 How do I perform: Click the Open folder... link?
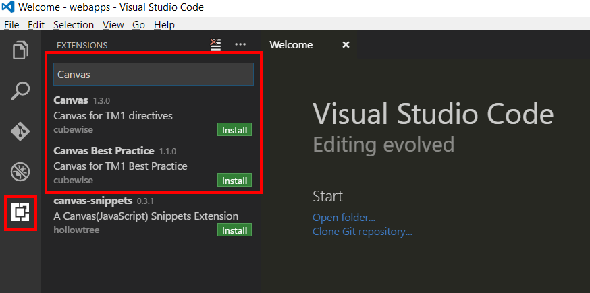(x=344, y=218)
